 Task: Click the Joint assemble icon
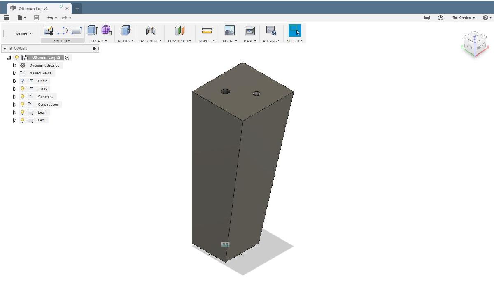[x=151, y=30]
